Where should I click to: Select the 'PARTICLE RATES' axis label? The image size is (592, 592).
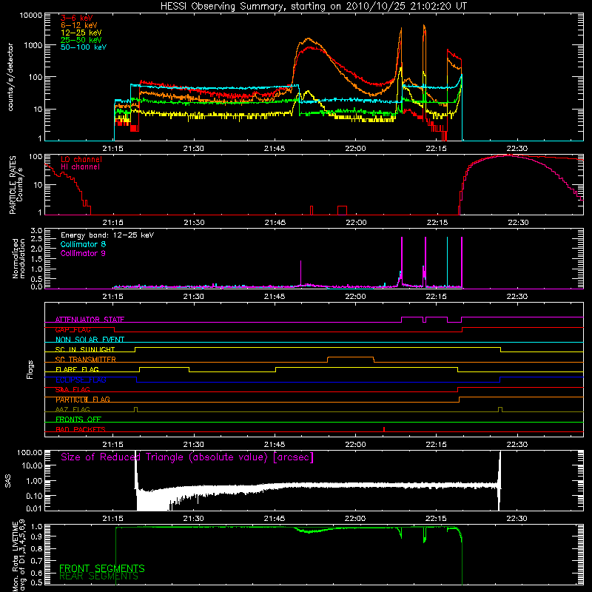13,184
